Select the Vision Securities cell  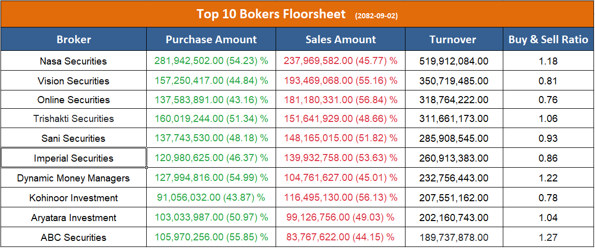click(x=73, y=81)
